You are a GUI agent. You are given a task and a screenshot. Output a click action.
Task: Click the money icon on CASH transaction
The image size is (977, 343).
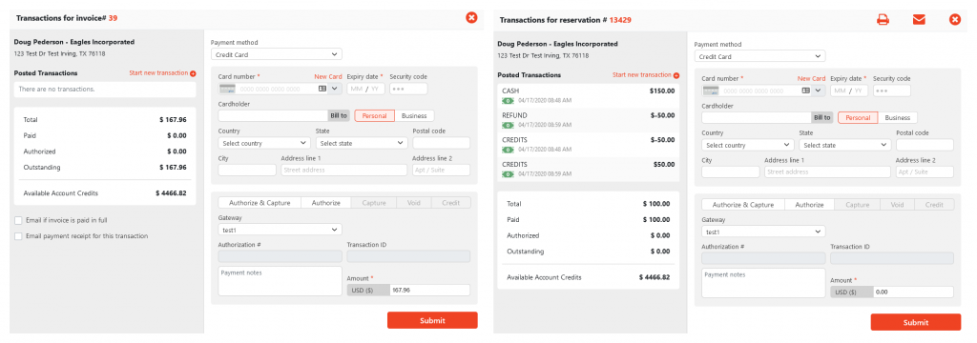pos(508,100)
